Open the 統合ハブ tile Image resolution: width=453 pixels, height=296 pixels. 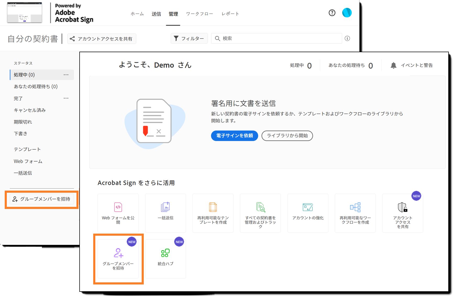click(165, 258)
